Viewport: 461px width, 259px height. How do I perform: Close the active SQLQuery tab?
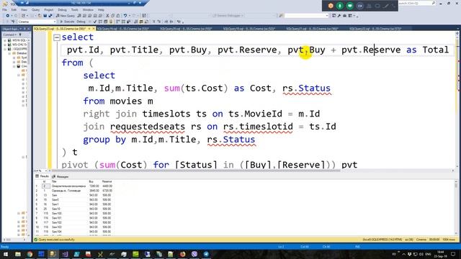tap(94, 29)
